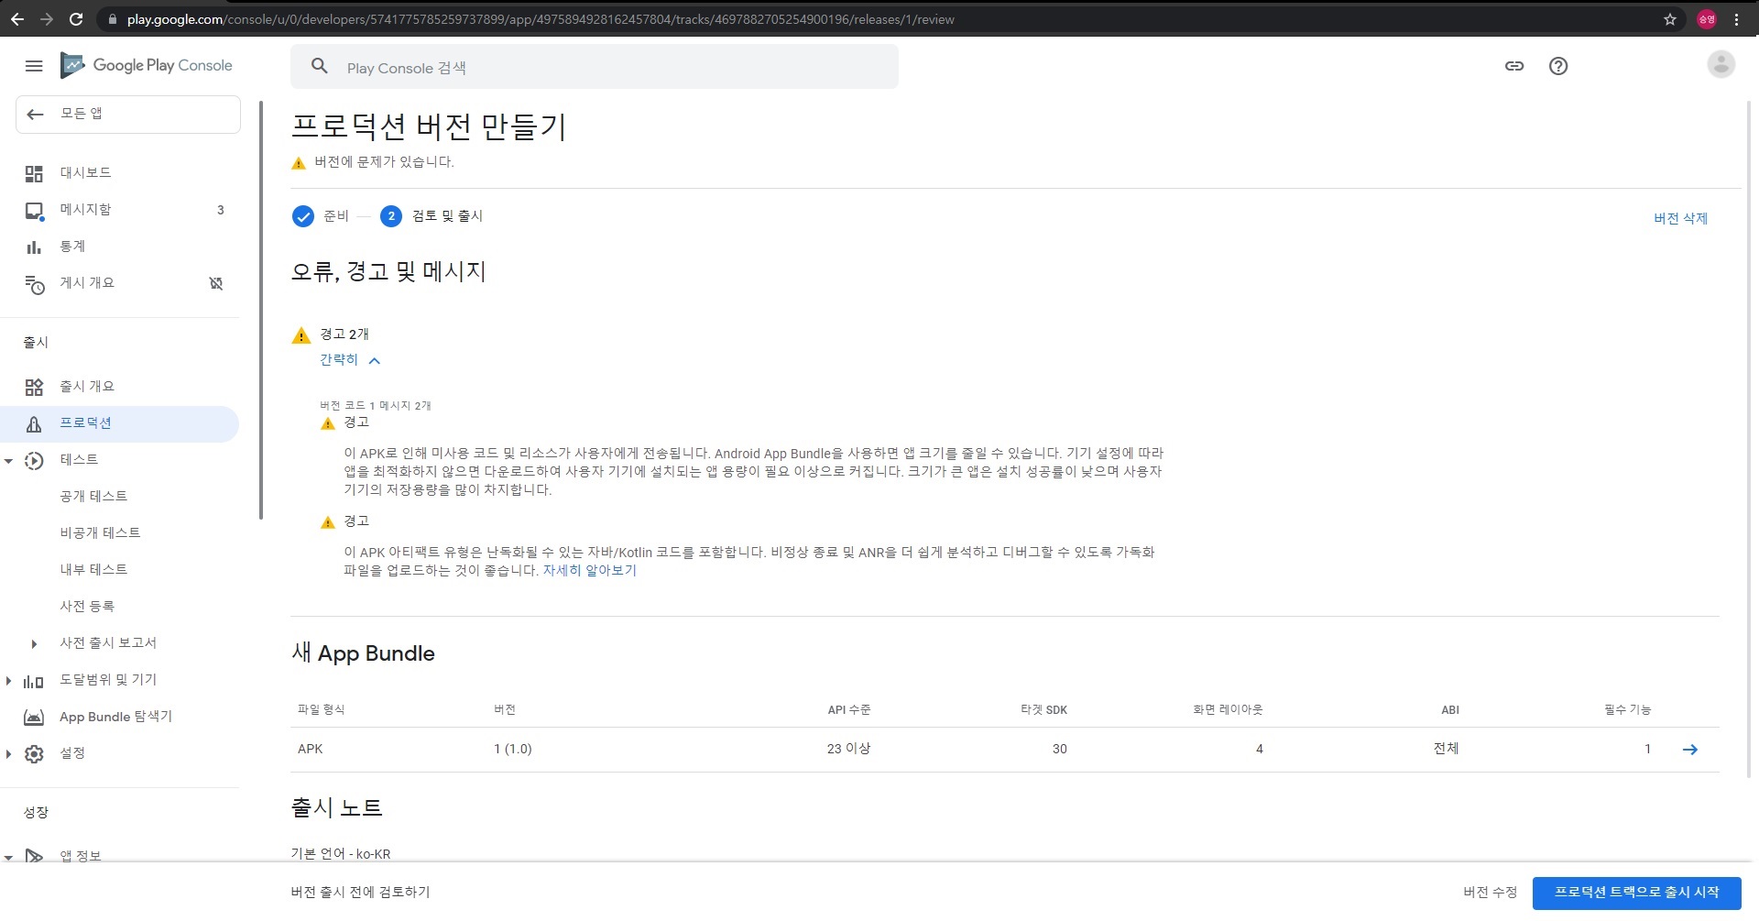Click the 메시지함 count badge 3
The width and height of the screenshot is (1759, 921).
pos(220,210)
